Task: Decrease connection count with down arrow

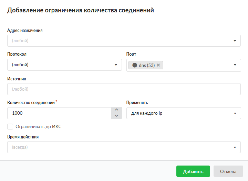Action: (116, 116)
